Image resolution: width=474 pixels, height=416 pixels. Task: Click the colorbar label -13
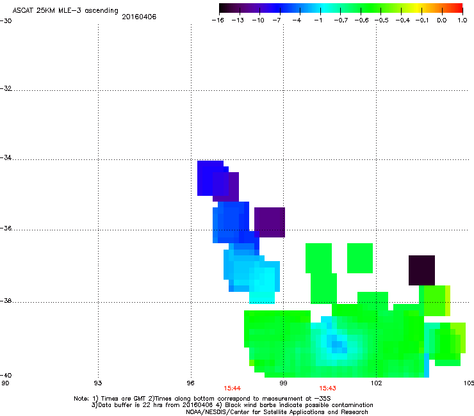[x=238, y=20]
